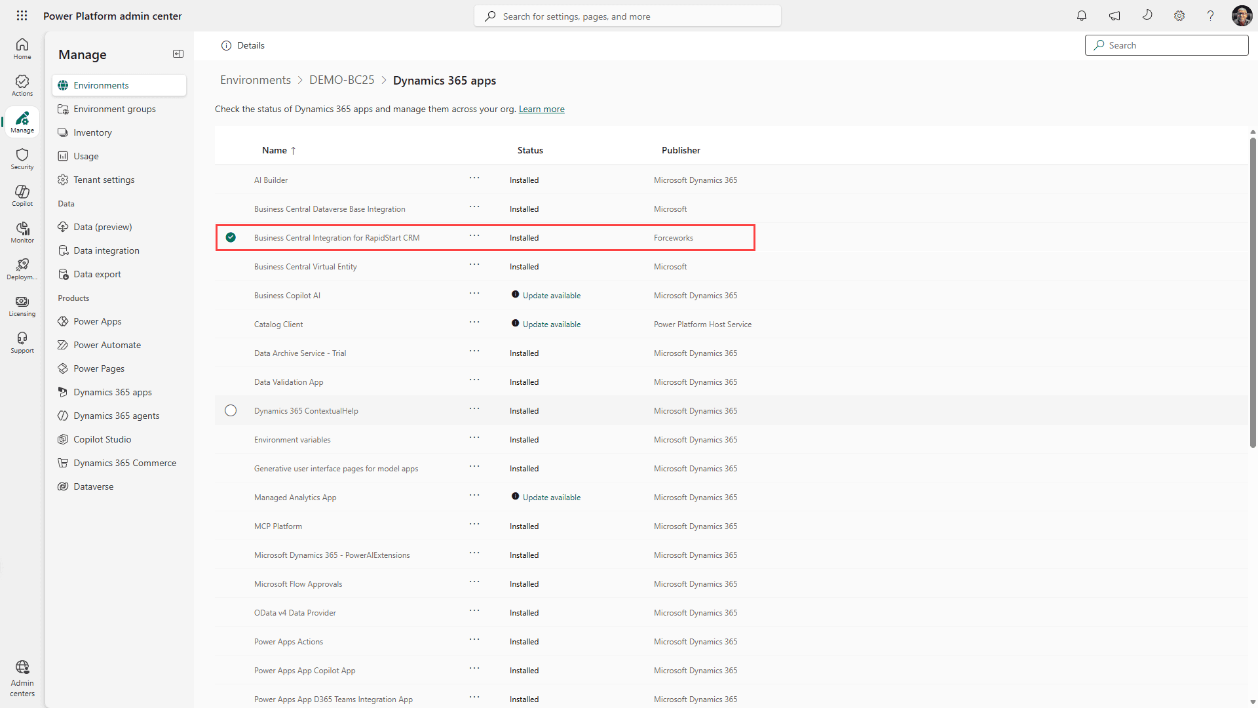The width and height of the screenshot is (1258, 708).
Task: Open Copilot in left rail
Action: click(x=22, y=195)
